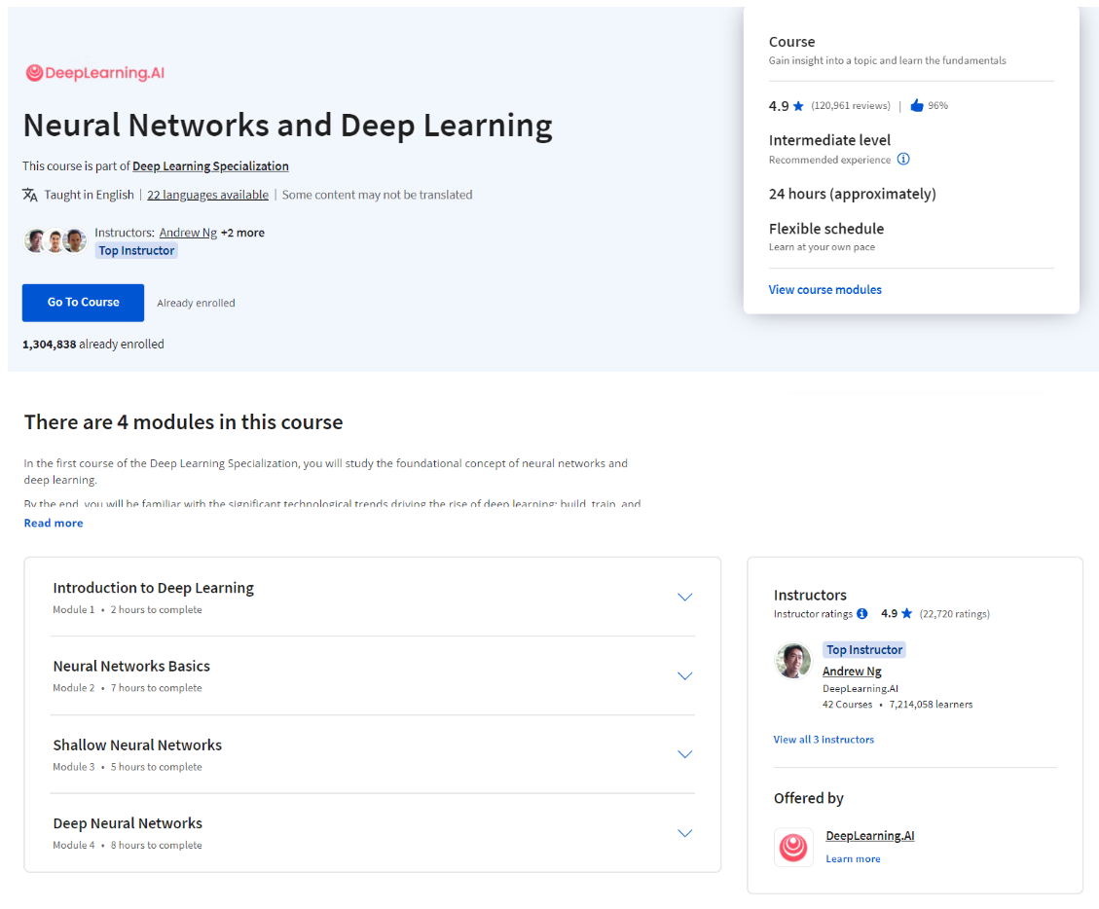Click the Go To Course button
Image resolution: width=1099 pixels, height=909 pixels.
83,303
